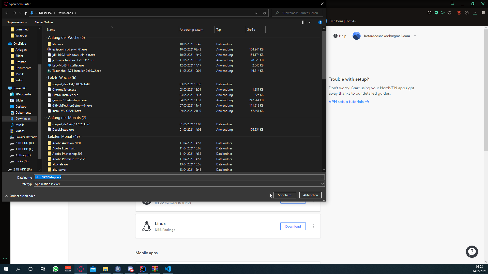Click the Dateiname input field
The image size is (488, 274).
click(x=178, y=177)
